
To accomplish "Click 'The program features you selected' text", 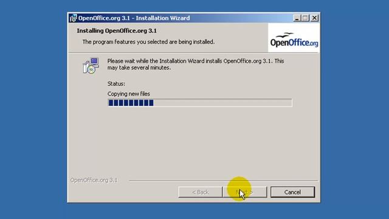I will tap(148, 42).
